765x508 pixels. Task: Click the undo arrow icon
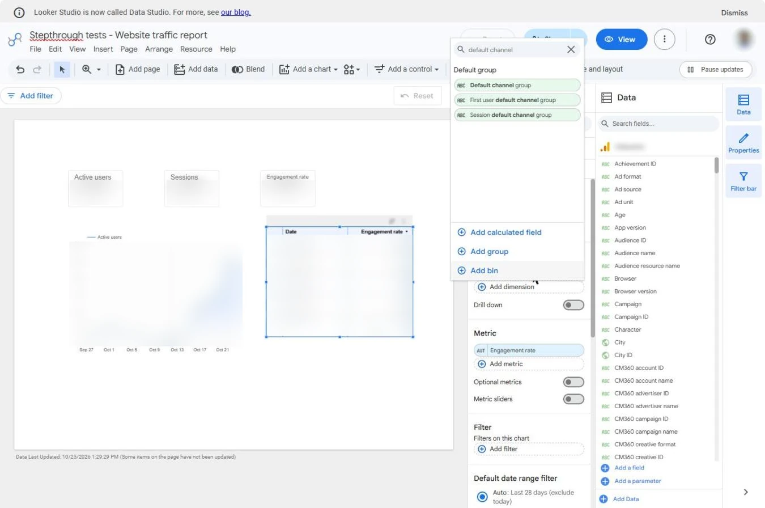(x=20, y=69)
